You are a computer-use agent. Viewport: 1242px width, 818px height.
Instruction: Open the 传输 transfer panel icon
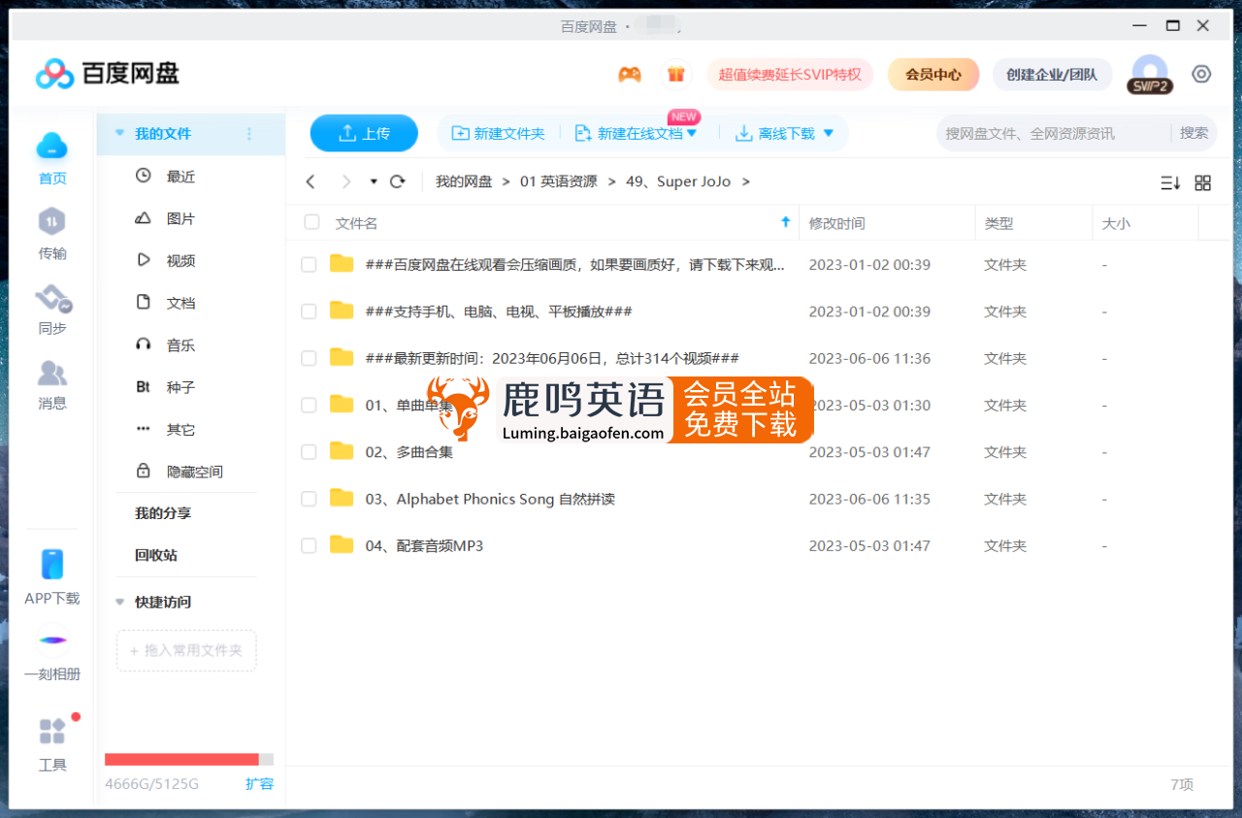click(x=51, y=223)
